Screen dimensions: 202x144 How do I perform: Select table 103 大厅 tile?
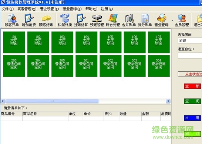(62, 42)
